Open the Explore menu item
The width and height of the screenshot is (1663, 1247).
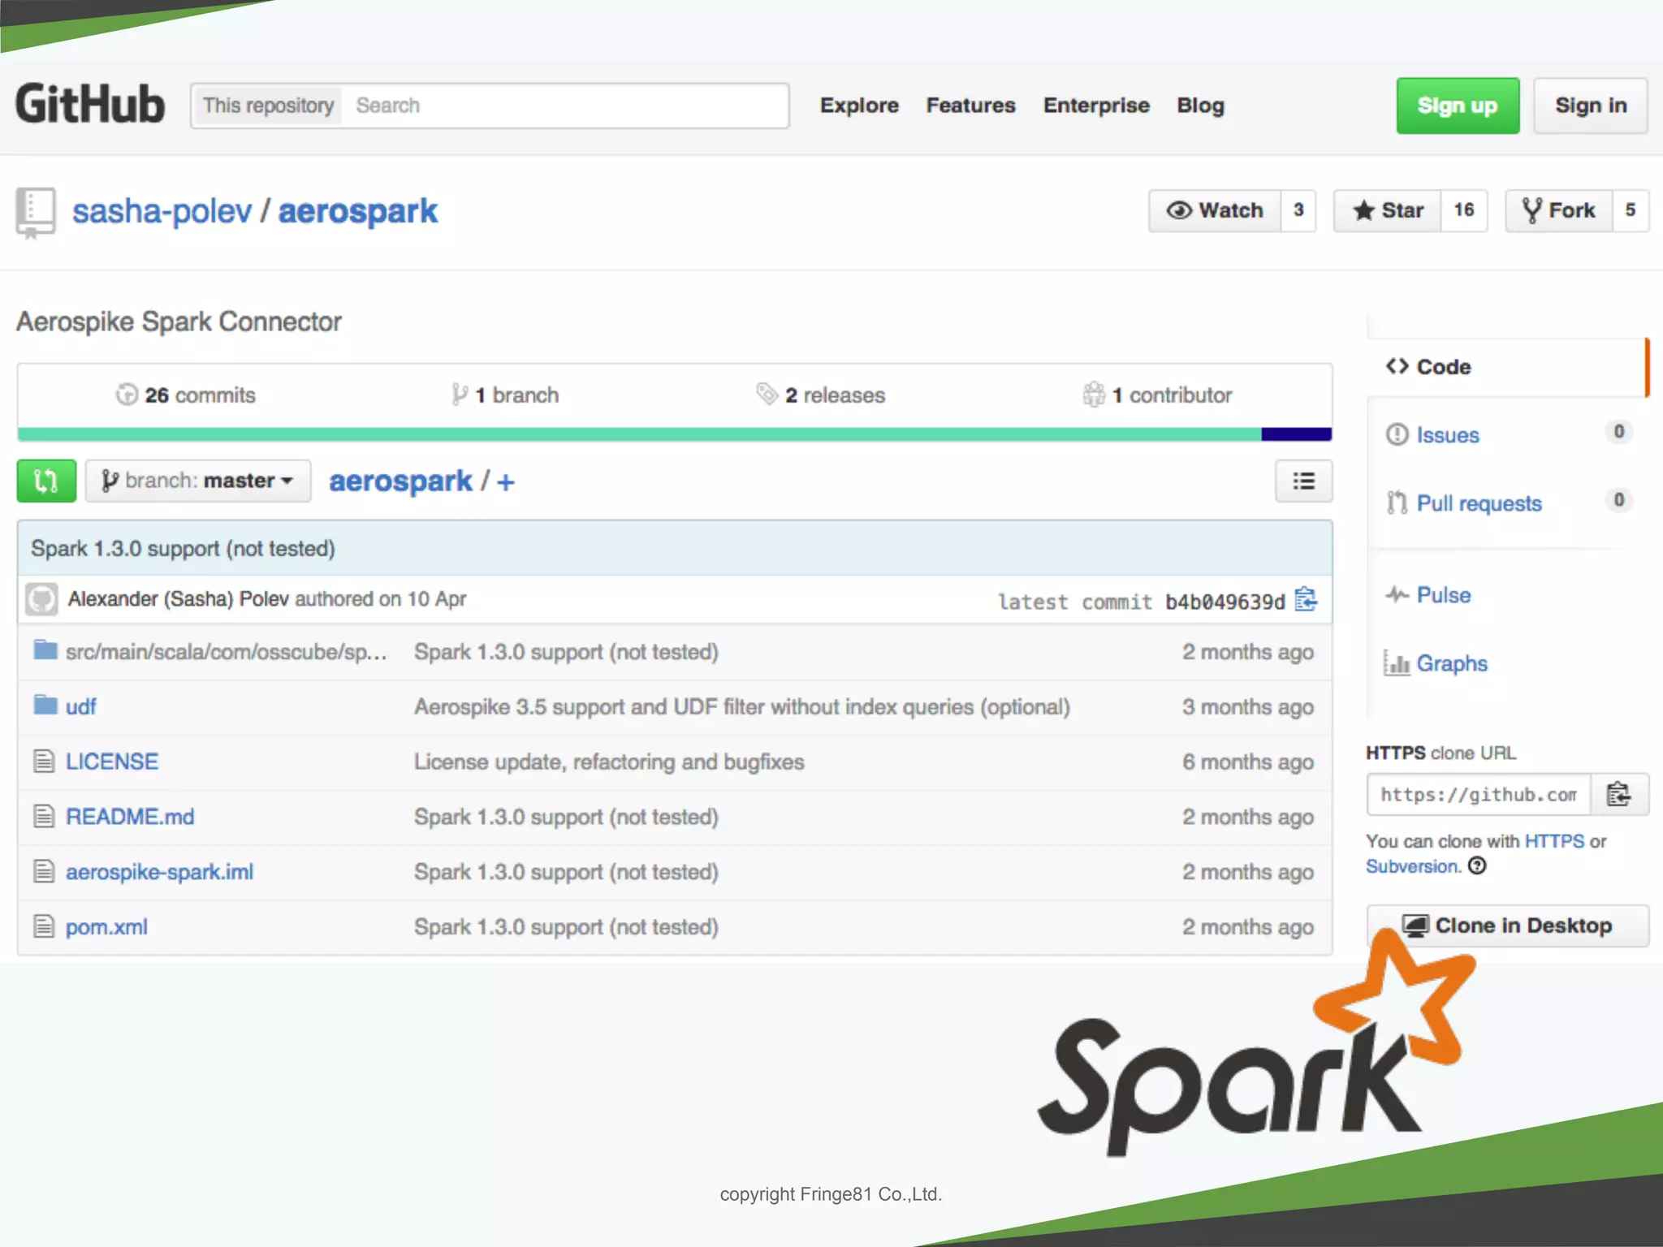pyautogui.click(x=859, y=106)
